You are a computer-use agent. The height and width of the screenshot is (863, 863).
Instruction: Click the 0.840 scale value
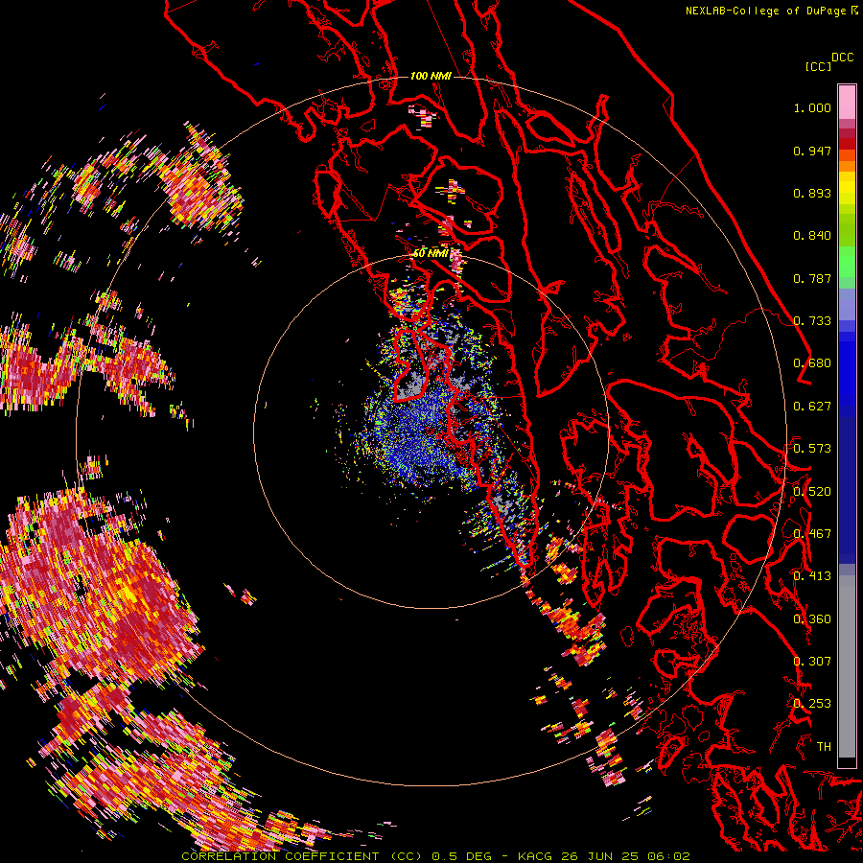pos(812,236)
